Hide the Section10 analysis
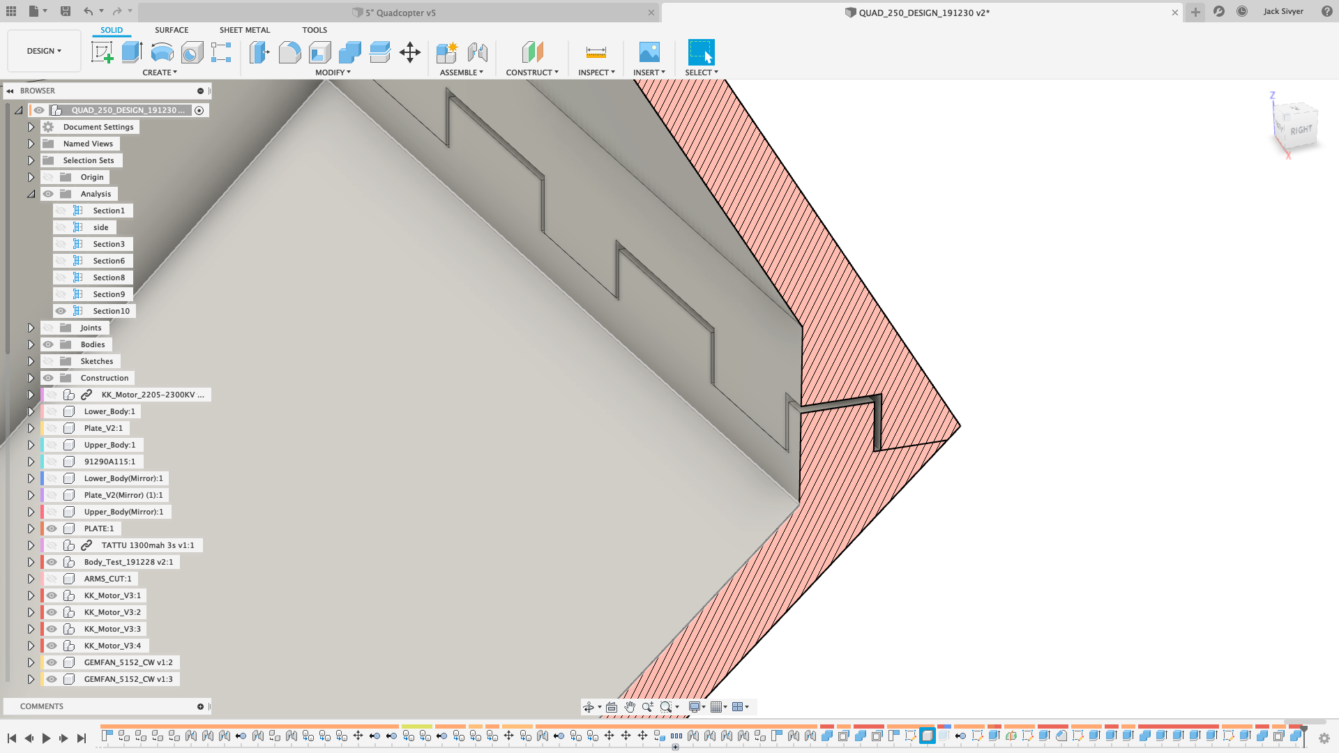Image resolution: width=1339 pixels, height=753 pixels. (61, 311)
